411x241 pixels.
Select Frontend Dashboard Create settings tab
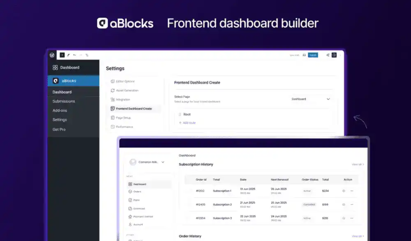click(133, 109)
